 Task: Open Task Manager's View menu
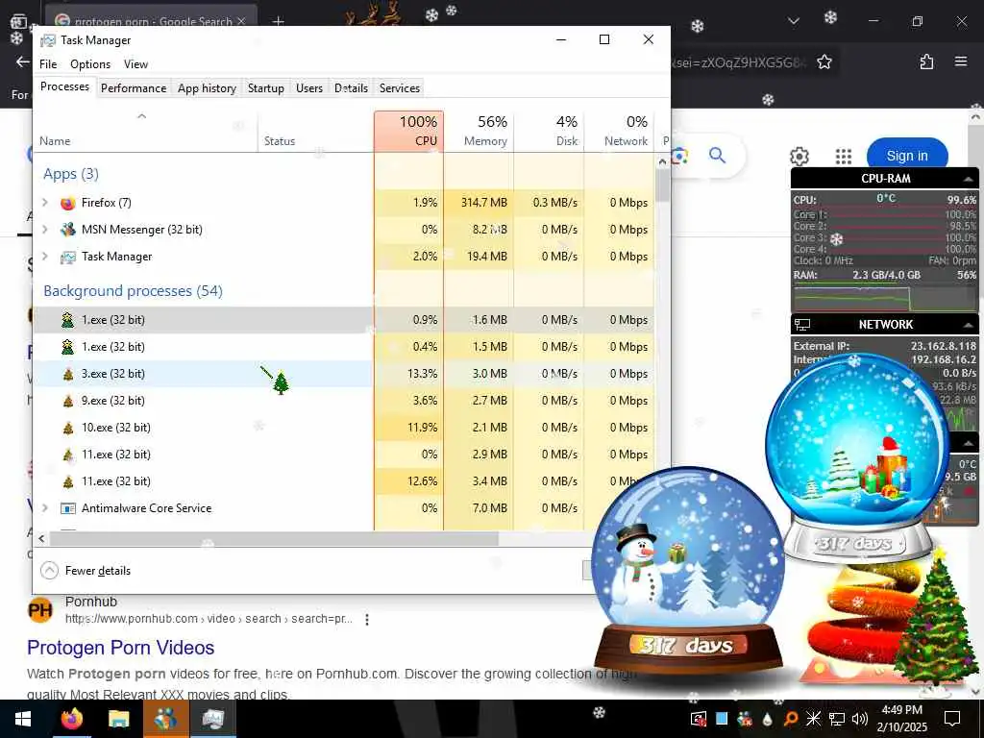click(135, 64)
